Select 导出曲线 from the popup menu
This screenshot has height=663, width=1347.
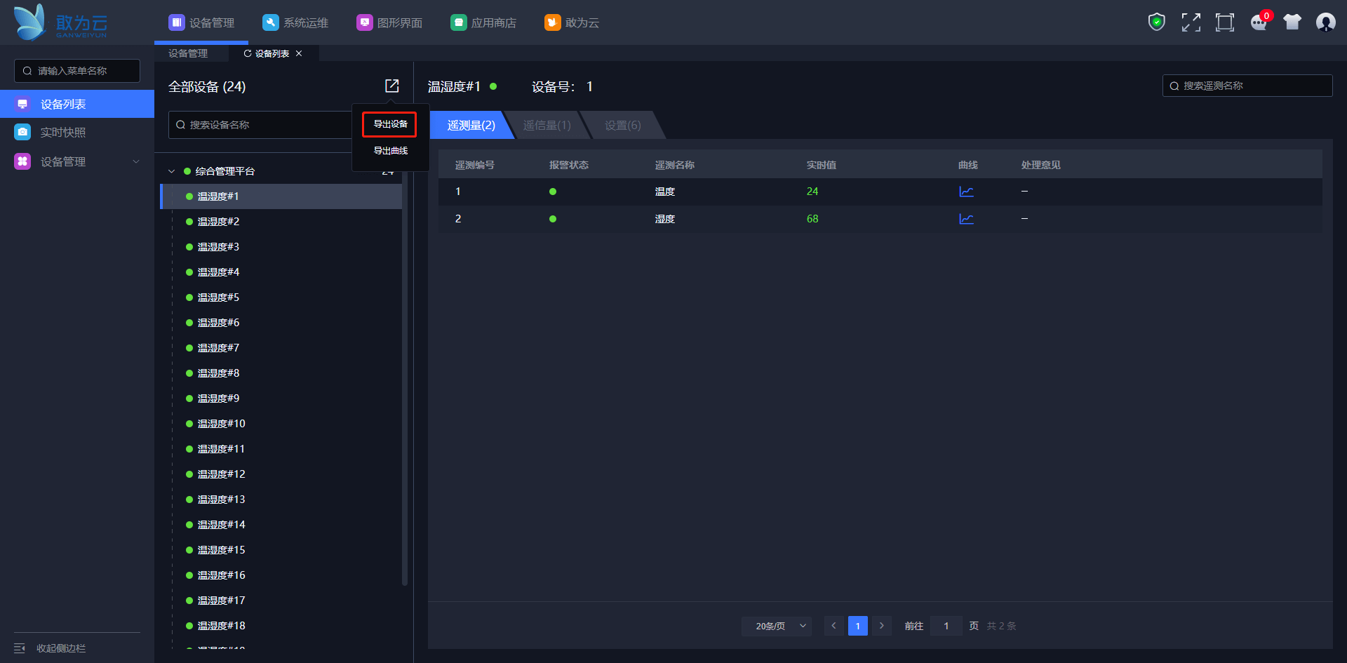pos(390,151)
